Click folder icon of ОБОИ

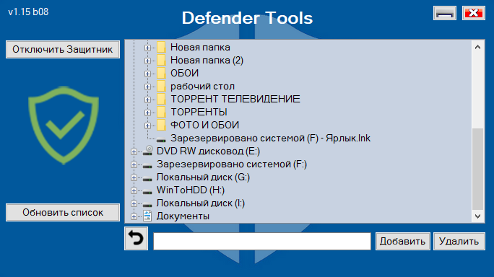tap(161, 74)
